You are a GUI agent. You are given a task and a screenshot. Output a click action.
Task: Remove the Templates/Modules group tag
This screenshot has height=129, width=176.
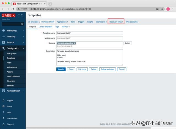click(74, 43)
